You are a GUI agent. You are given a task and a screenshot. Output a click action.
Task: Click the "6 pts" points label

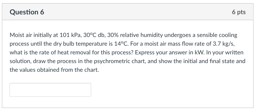coord(239,12)
